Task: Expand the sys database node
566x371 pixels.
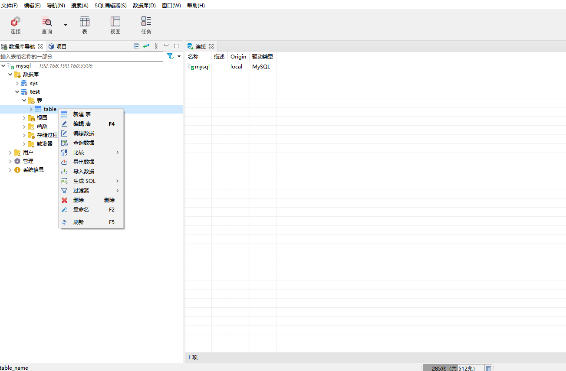Action: [x=17, y=83]
